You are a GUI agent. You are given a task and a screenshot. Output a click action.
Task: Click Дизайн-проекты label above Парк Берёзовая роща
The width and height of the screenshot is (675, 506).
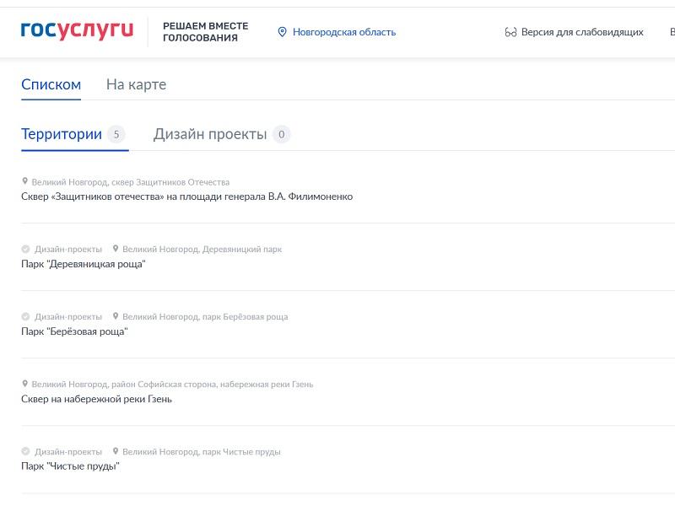68,317
